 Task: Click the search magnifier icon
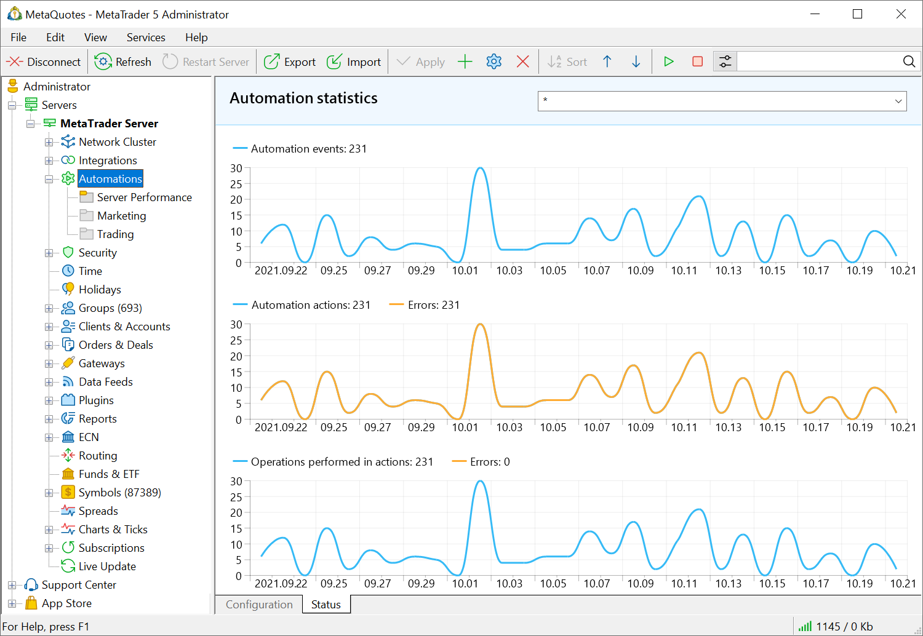point(909,62)
